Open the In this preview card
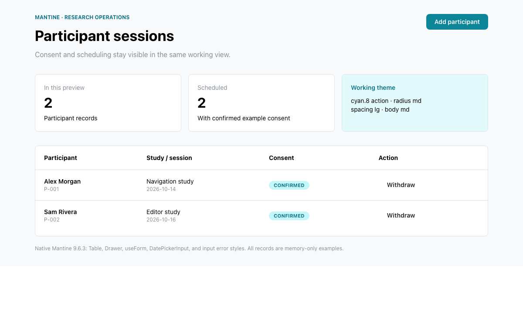The width and height of the screenshot is (523, 327). (x=108, y=103)
